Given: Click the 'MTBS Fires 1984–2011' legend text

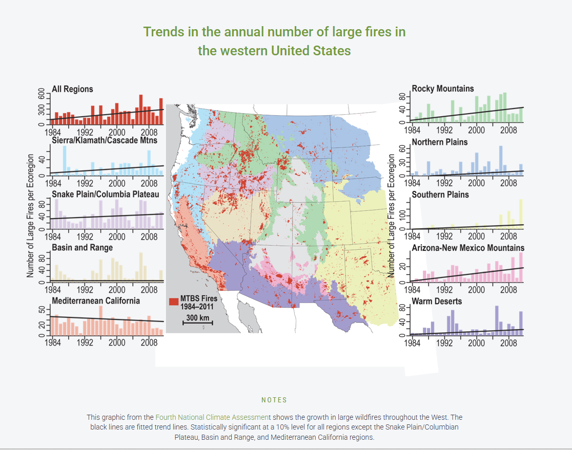Looking at the screenshot, I should [199, 303].
